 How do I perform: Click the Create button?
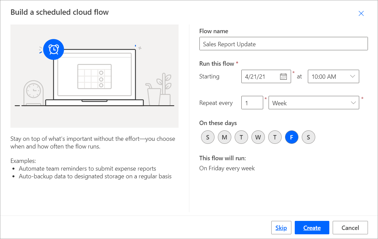(x=312, y=227)
